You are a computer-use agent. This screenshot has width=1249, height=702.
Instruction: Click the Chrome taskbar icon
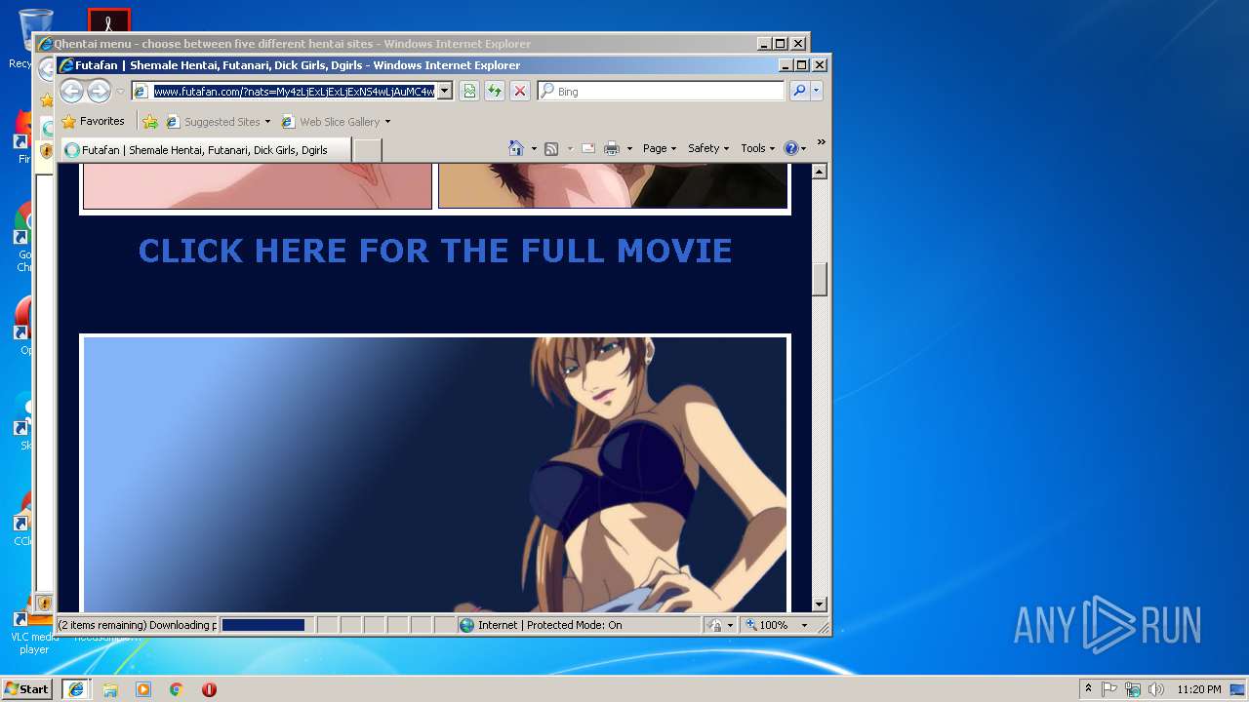[x=177, y=689]
